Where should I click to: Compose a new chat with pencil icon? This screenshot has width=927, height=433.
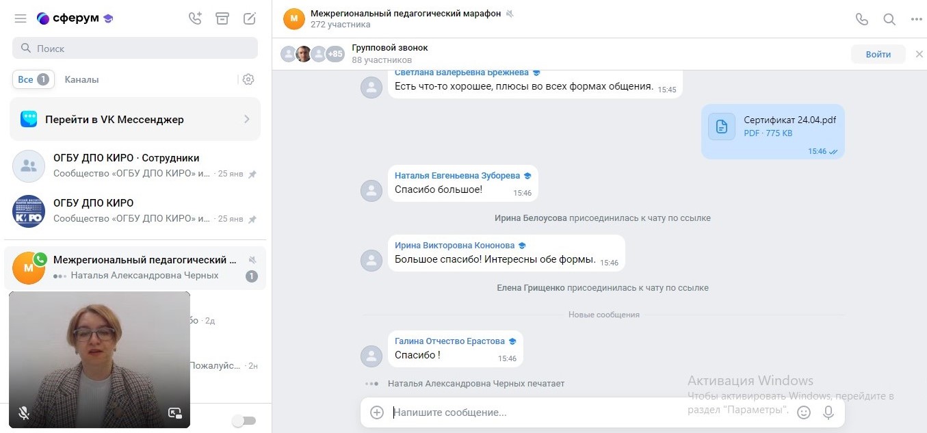pos(250,18)
